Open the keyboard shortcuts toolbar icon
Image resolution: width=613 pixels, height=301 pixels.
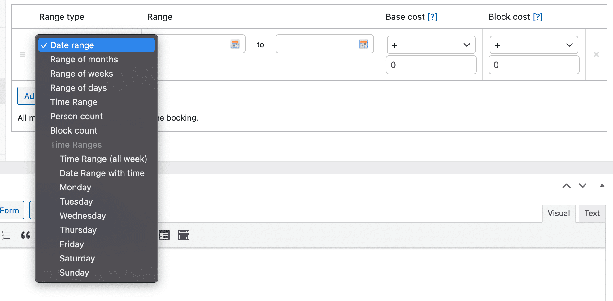(184, 235)
